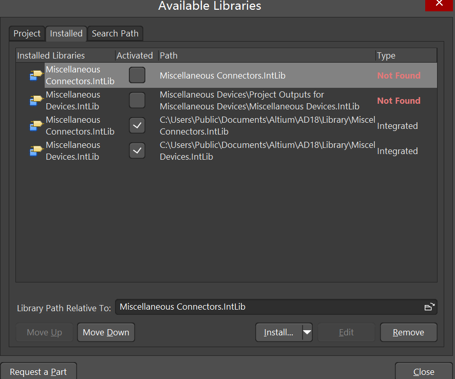455x379 pixels.
Task: Click library icon of the highlighted Connectors row
Action: [x=36, y=75]
